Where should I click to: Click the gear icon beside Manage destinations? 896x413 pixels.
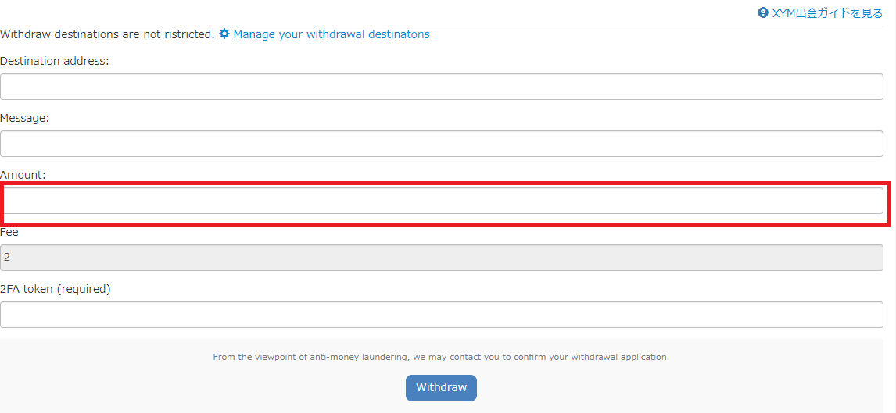[224, 34]
